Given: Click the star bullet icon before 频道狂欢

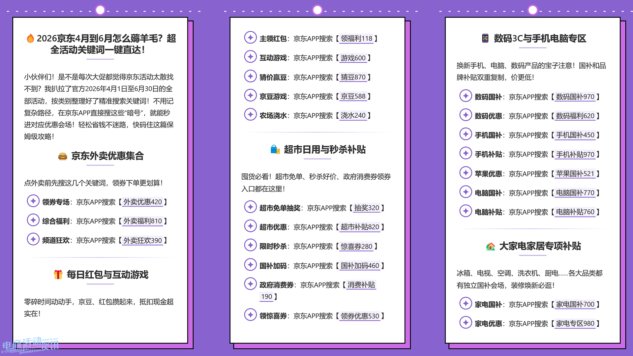Looking at the screenshot, I should pyautogui.click(x=33, y=239).
